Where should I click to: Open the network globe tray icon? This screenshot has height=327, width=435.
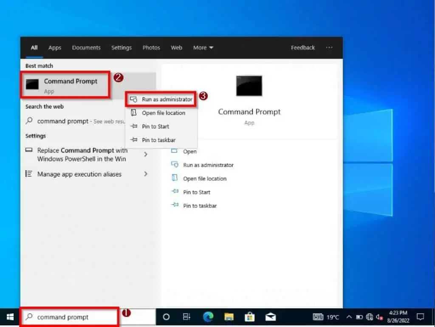click(x=369, y=317)
